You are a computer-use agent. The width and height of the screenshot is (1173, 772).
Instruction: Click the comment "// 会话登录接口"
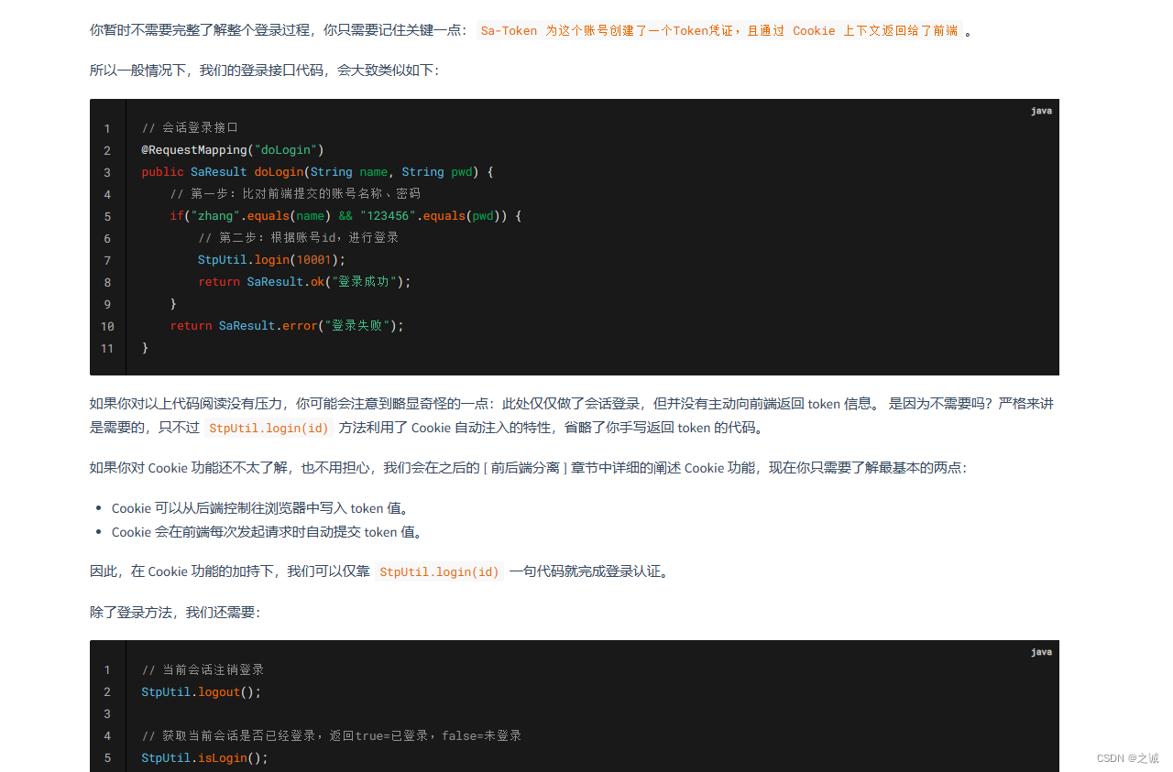click(190, 128)
